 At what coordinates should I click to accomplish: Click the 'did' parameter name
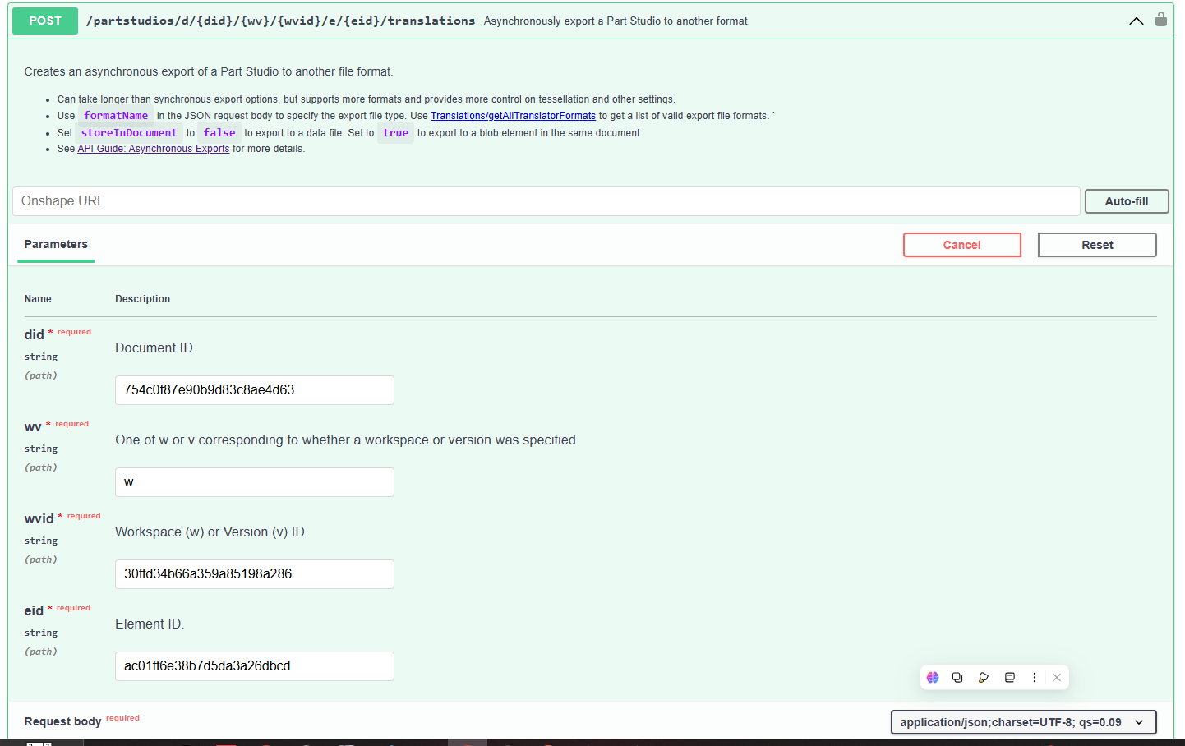[x=34, y=334]
